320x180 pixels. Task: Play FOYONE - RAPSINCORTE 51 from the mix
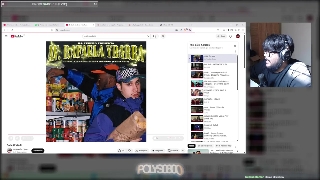pos(212,66)
